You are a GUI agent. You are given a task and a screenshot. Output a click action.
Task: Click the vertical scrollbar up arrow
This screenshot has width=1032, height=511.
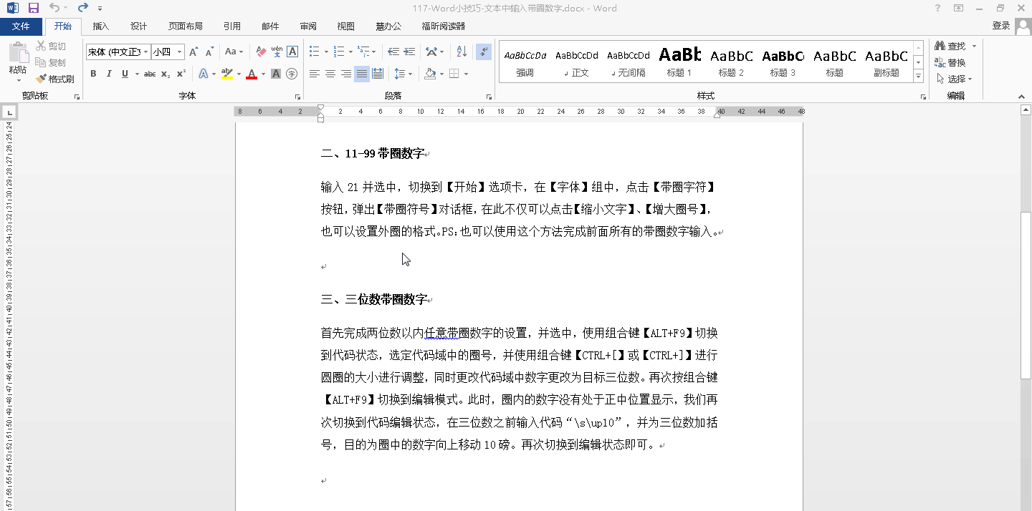pos(1026,109)
